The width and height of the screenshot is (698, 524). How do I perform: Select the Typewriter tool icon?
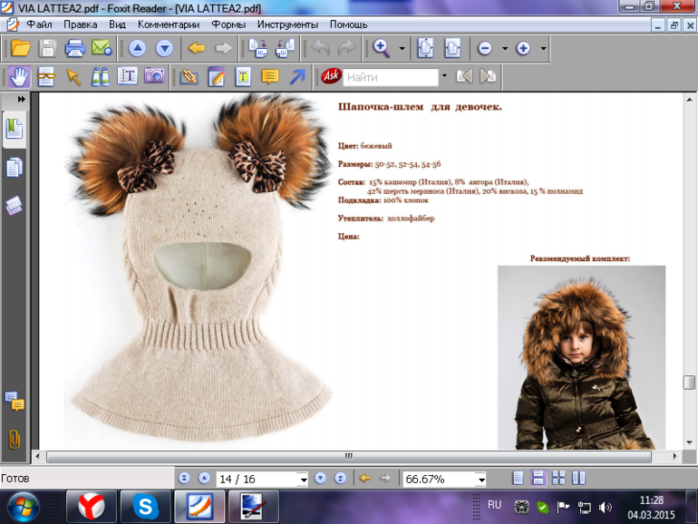click(x=243, y=77)
